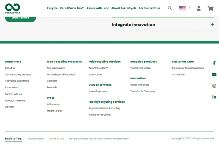Open the LinkedIn page icon
Image resolution: width=219 pixels, height=146 pixels.
click(214, 97)
